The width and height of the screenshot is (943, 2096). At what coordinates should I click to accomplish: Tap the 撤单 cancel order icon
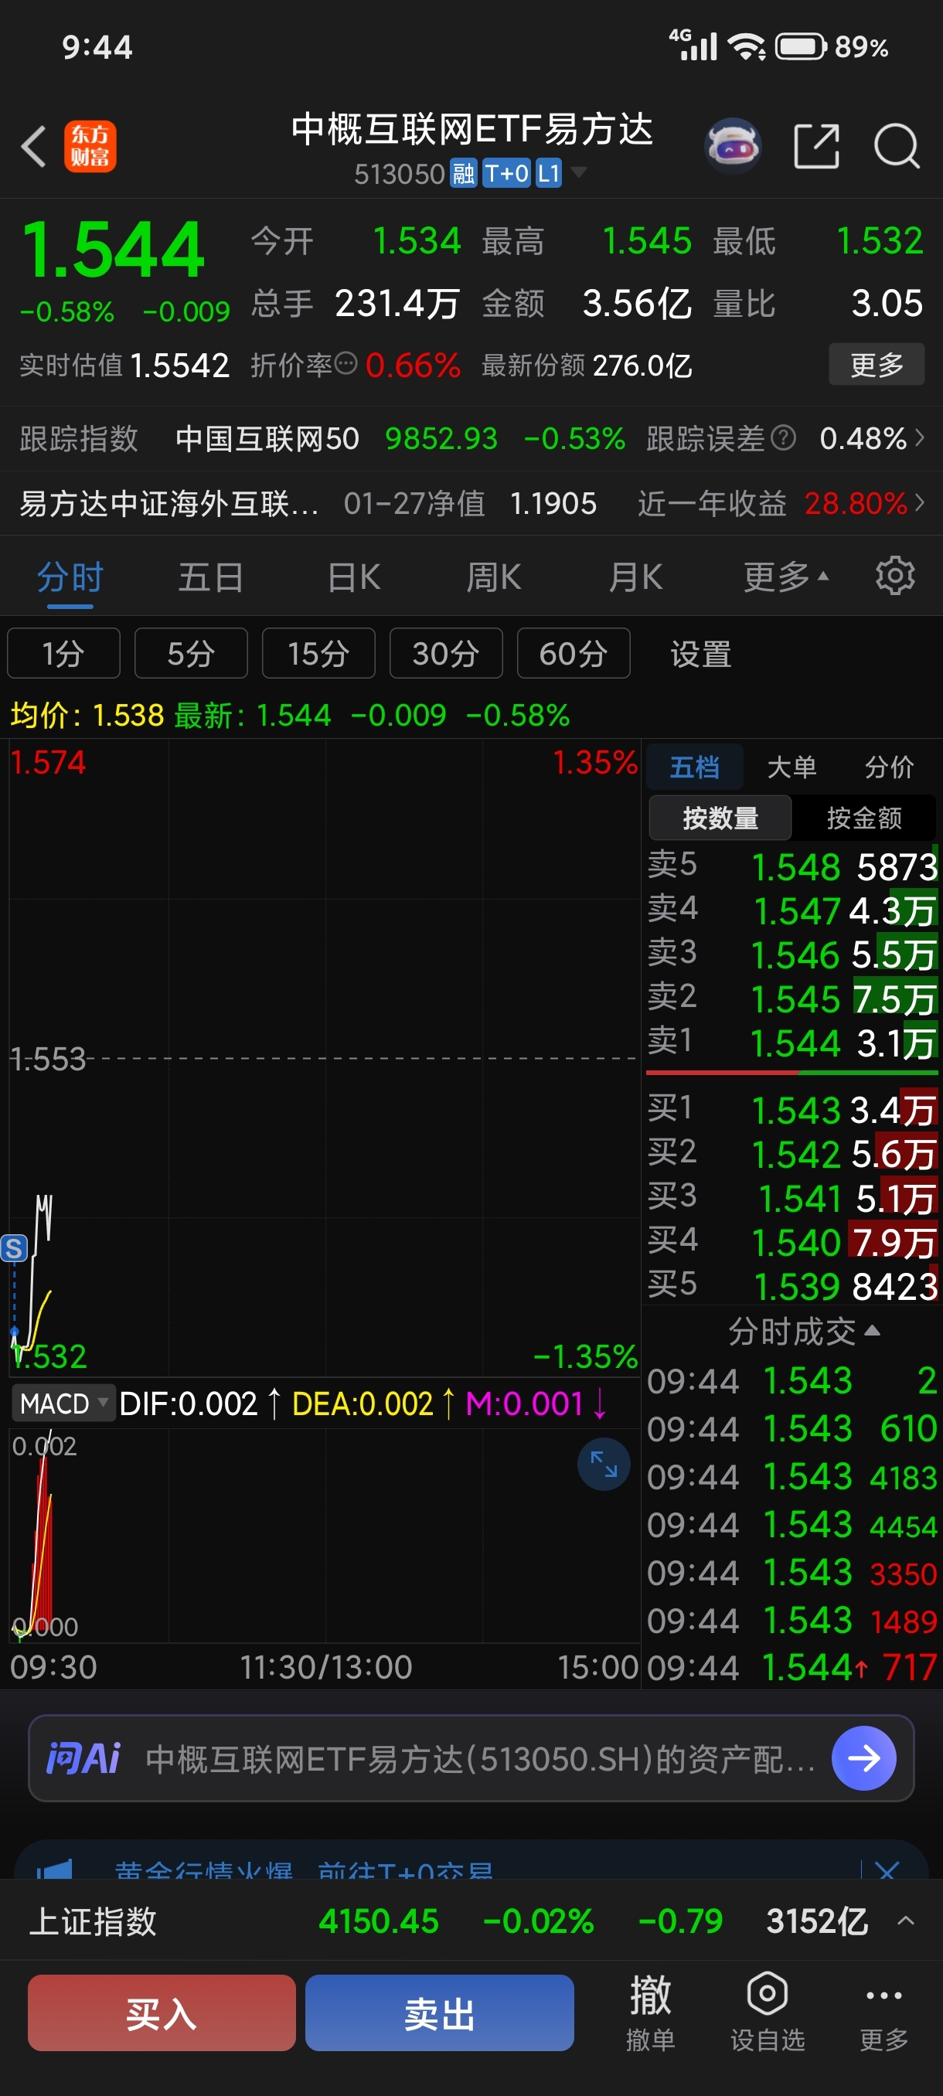pos(650,2013)
